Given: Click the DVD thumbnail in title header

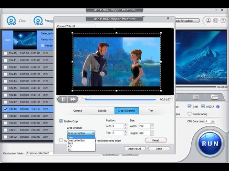Looking at the screenshot, I should 25,40.
